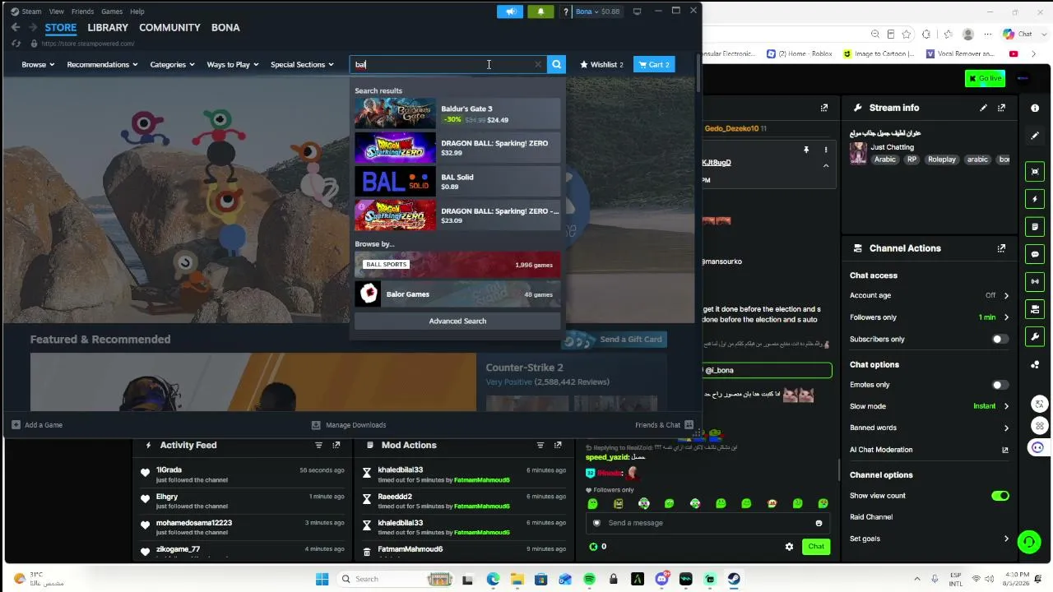
Task: Expand Banned words settings
Action: tap(1005, 428)
